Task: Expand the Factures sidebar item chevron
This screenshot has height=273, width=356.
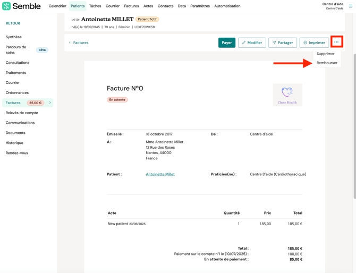Action: 50,103
